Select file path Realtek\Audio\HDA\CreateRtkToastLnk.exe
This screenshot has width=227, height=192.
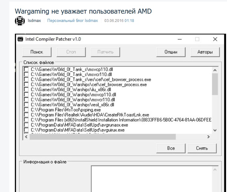[x=90, y=115]
